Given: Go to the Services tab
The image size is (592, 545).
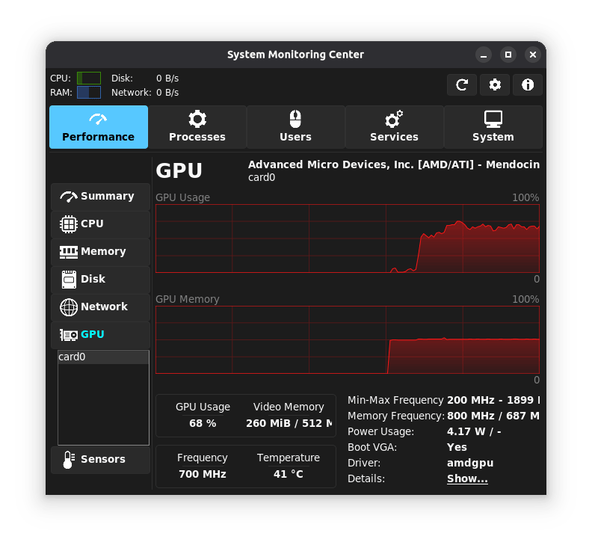Looking at the screenshot, I should [394, 127].
